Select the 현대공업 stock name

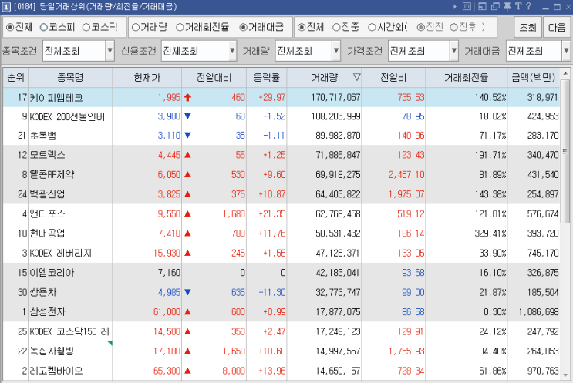pyautogui.click(x=47, y=233)
